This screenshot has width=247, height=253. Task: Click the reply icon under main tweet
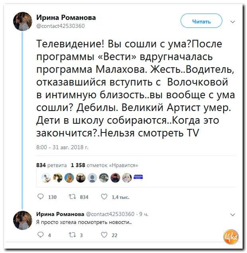pyautogui.click(x=41, y=197)
